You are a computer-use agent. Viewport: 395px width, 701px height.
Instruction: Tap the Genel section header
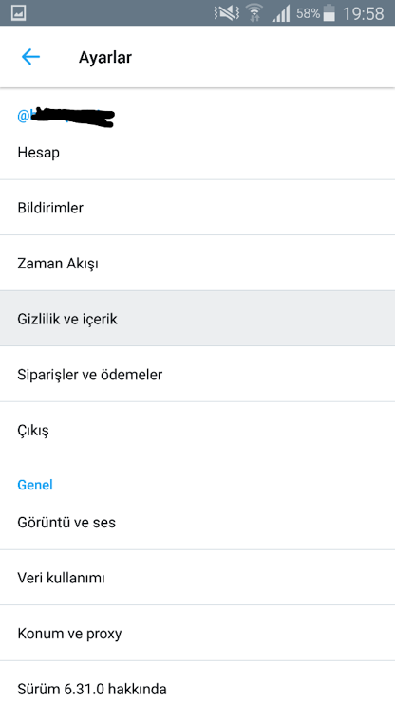pyautogui.click(x=35, y=485)
